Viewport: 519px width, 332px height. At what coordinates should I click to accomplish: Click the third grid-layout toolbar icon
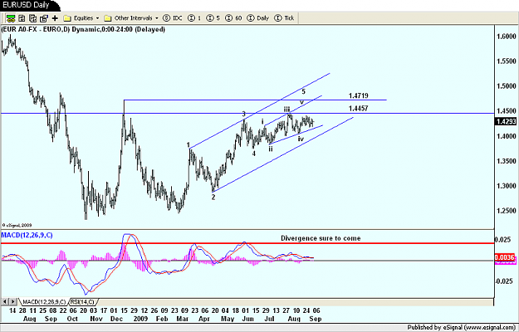click(32, 18)
